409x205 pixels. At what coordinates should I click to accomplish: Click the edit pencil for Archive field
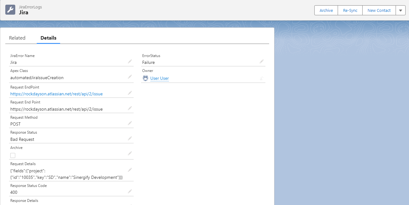(130, 154)
